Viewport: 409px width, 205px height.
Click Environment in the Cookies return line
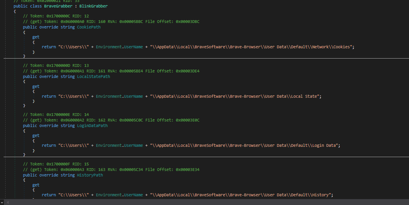(x=109, y=47)
